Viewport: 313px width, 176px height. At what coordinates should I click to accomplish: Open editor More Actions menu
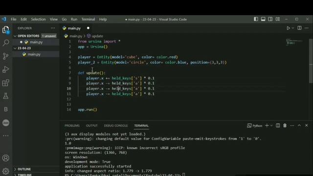[x=307, y=28]
